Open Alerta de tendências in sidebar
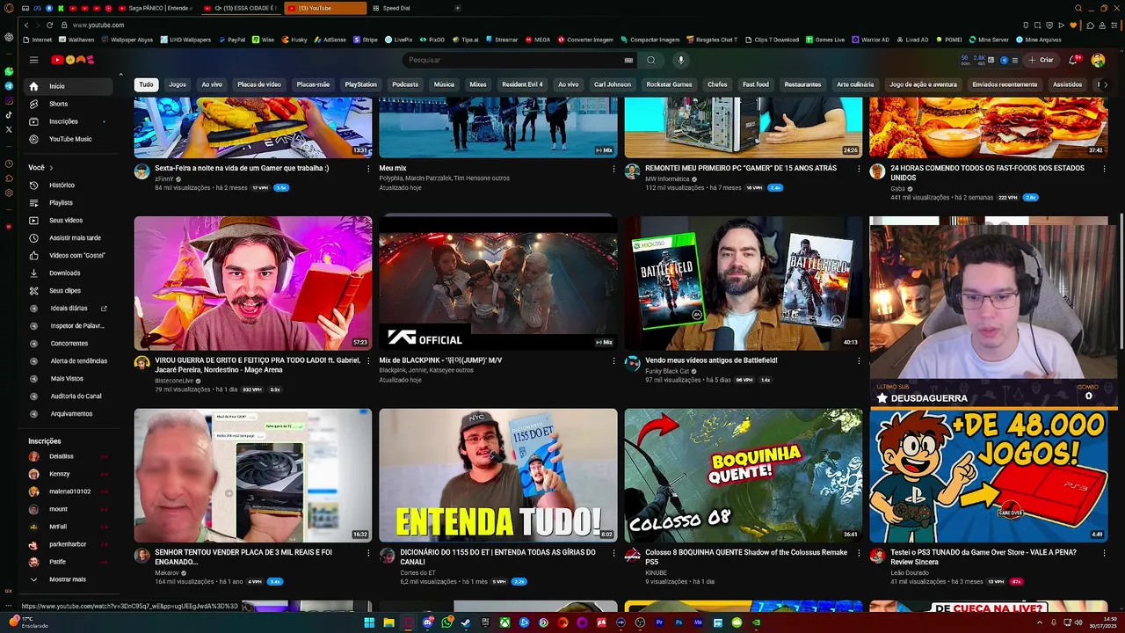Viewport: 1125px width, 633px height. click(69, 361)
